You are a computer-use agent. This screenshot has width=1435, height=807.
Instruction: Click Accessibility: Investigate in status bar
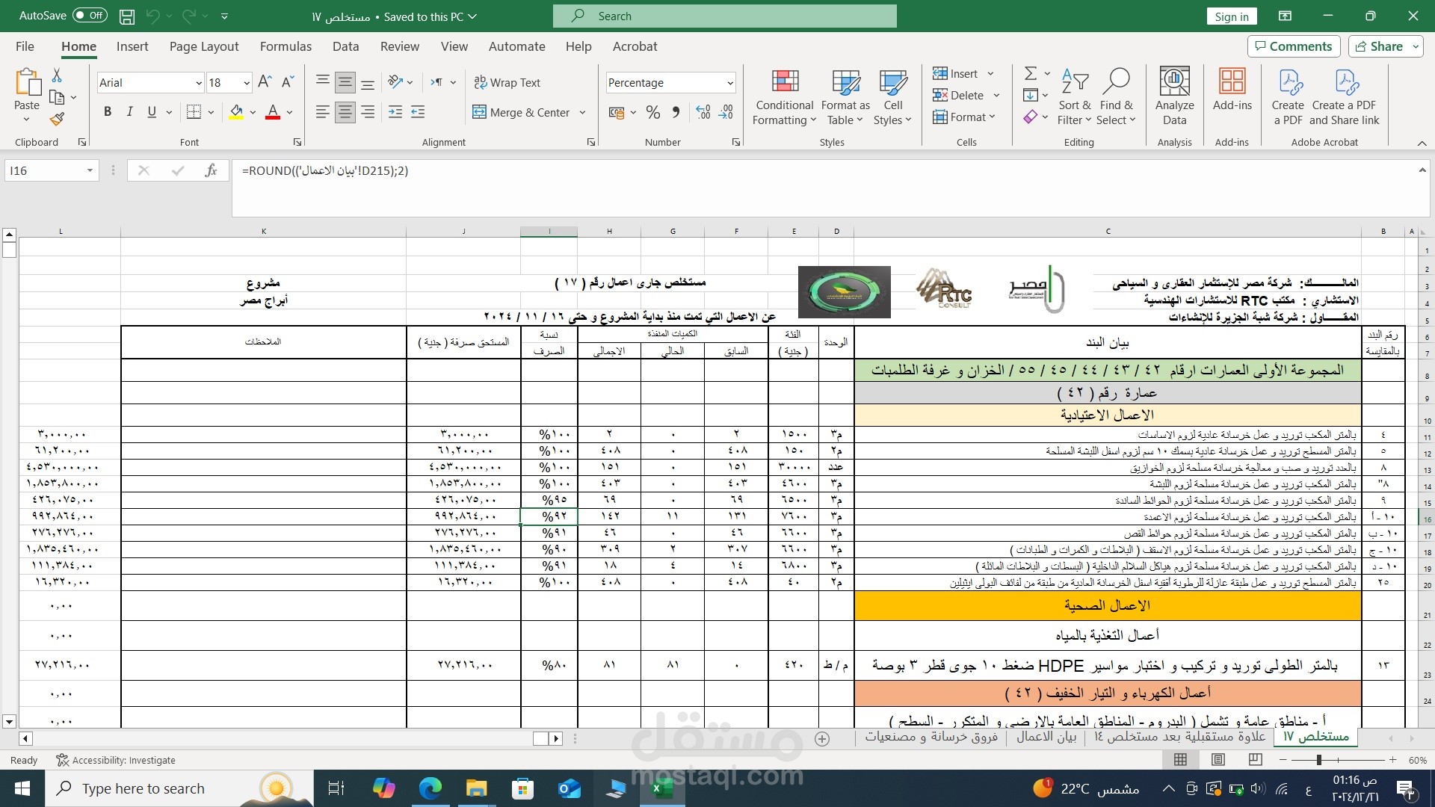[116, 760]
